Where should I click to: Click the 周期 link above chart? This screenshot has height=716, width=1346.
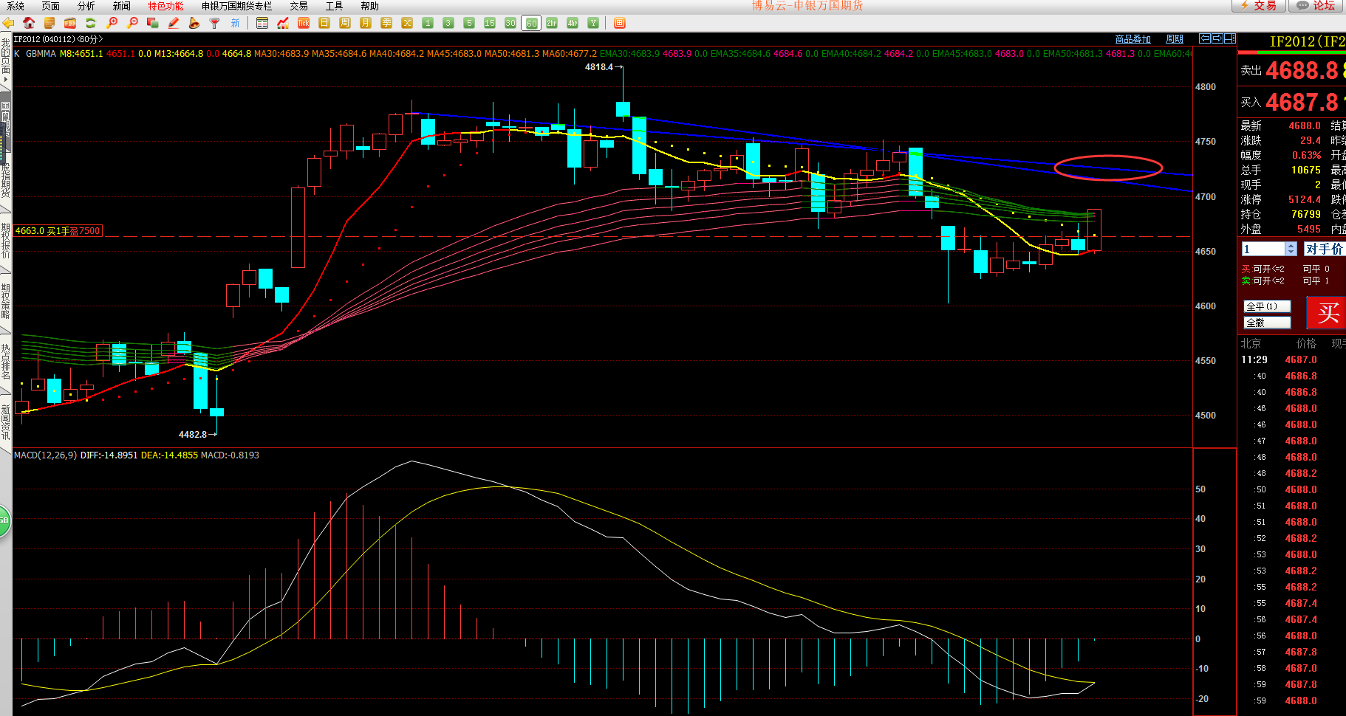1175,39
